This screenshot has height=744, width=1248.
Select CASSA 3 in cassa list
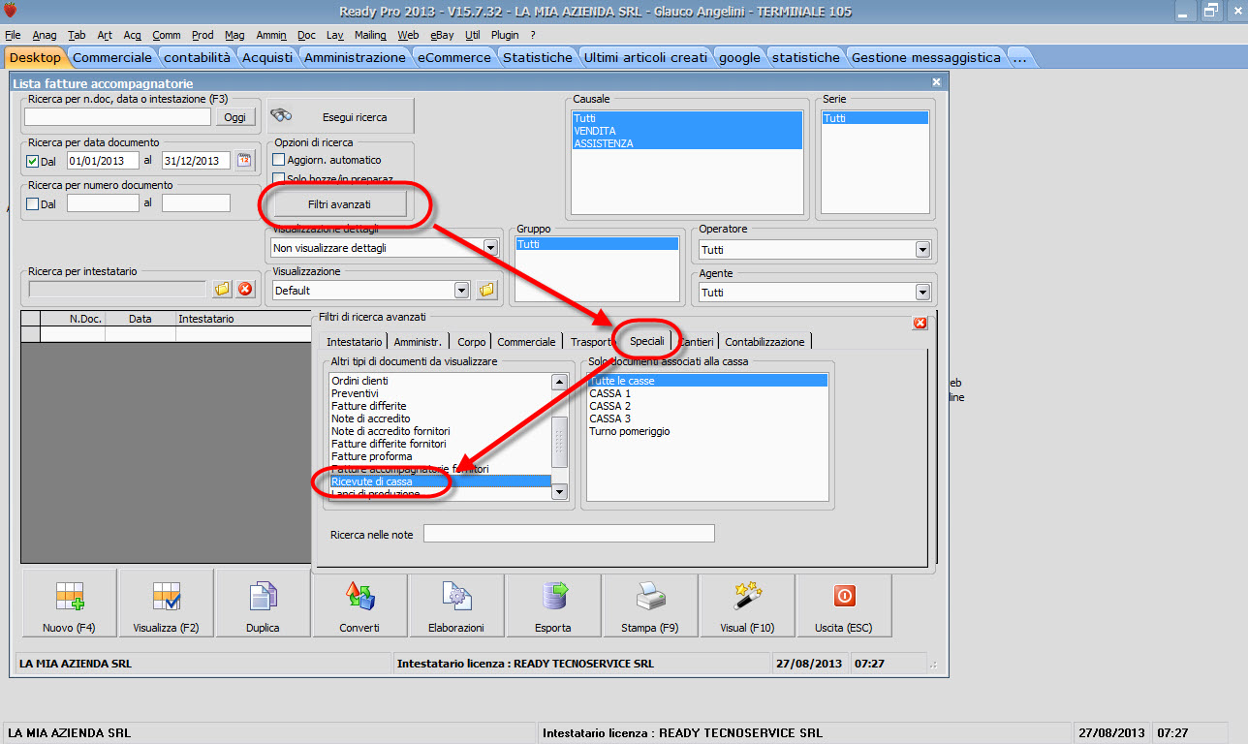[707, 419]
